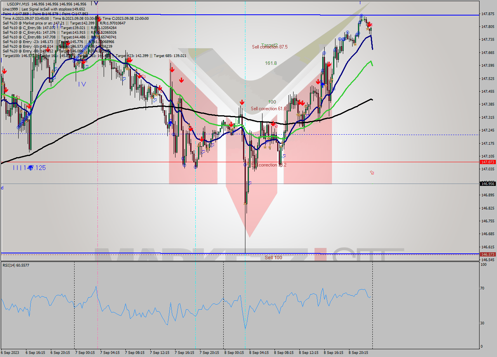Click the '6 Sep 2023' time axis label
497x357 pixels.
pyautogui.click(x=9, y=353)
